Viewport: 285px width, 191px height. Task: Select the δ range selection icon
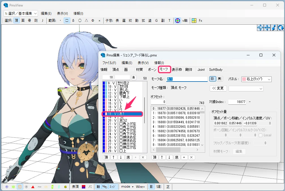pos(73,21)
